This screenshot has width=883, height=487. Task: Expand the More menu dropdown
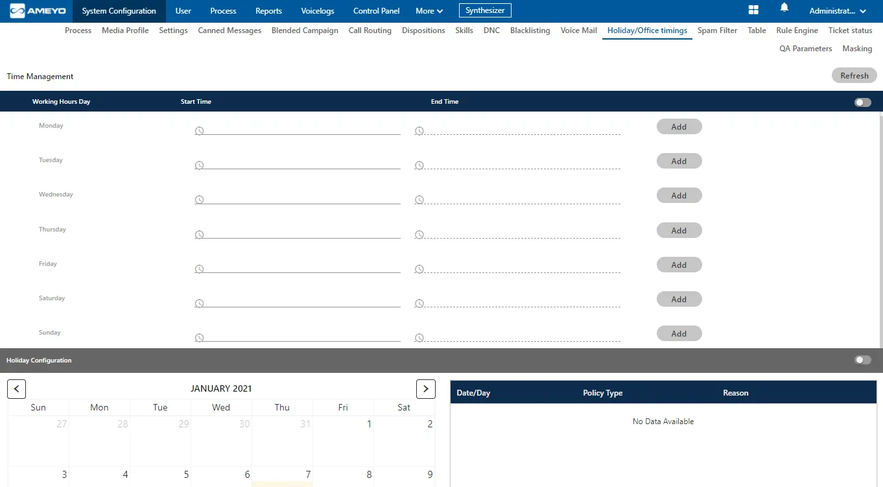tap(429, 11)
